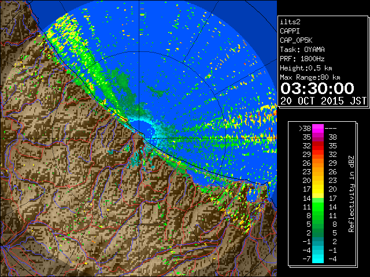The image size is (370, 277).
Task: Pick the cyan swatch at the scale bottom
Action: tap(318, 259)
